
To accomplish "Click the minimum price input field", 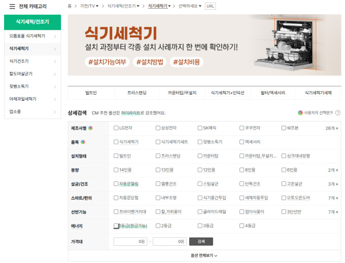I will click(x=130, y=242).
